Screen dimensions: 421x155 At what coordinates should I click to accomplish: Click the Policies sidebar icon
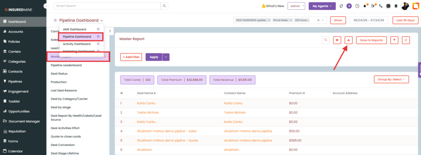coord(5,41)
